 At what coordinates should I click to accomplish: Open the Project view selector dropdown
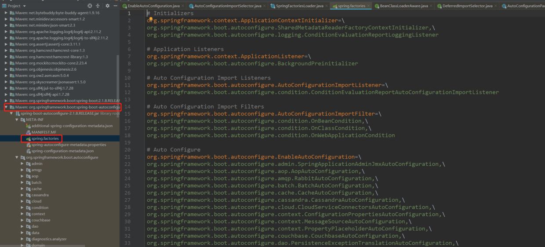coord(24,6)
